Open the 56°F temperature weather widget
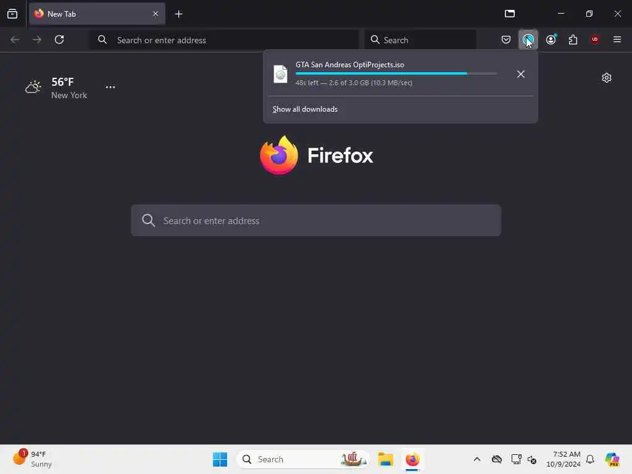Viewport: 632px width, 474px height. (x=62, y=82)
